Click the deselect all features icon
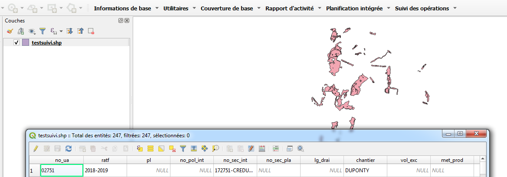This screenshot has height=177, width=507. pyautogui.click(x=172, y=149)
